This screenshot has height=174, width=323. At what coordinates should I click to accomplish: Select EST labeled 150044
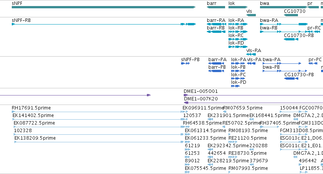pyautogui.click(x=289, y=108)
